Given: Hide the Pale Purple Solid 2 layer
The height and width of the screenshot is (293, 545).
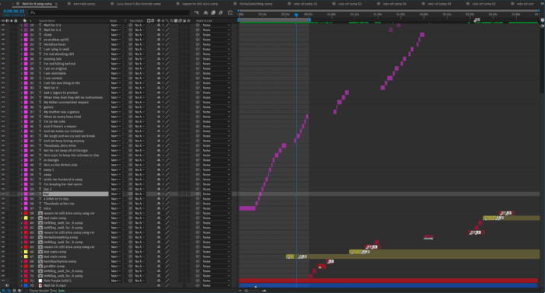Looking at the screenshot, I should coord(3,281).
